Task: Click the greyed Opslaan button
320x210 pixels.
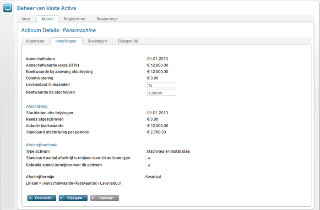Action: point(104,198)
